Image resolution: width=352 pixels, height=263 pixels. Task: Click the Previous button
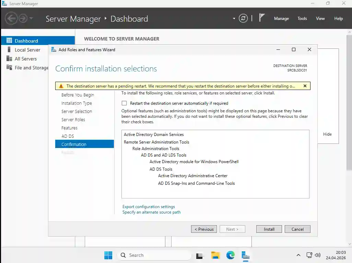204,229
